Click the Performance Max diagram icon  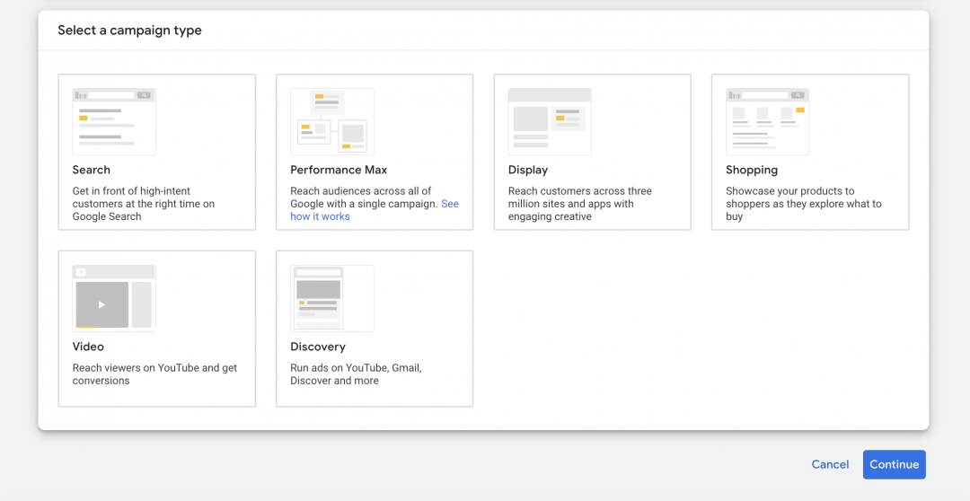pyautogui.click(x=331, y=121)
